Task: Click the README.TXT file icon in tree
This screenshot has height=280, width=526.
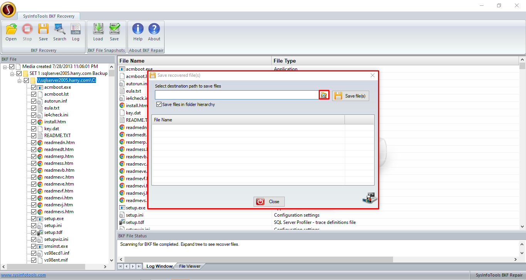Action: coord(40,136)
